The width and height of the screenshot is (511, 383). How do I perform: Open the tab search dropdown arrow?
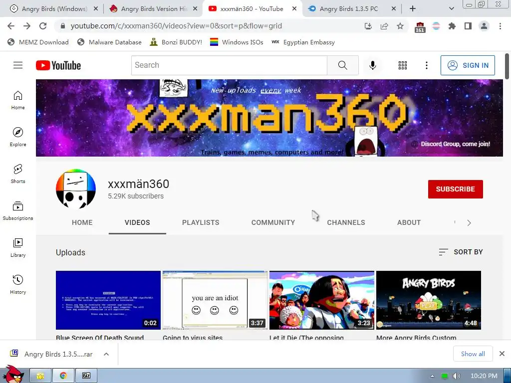(x=451, y=9)
